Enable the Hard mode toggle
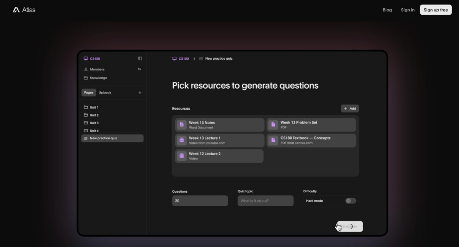 [351, 201]
